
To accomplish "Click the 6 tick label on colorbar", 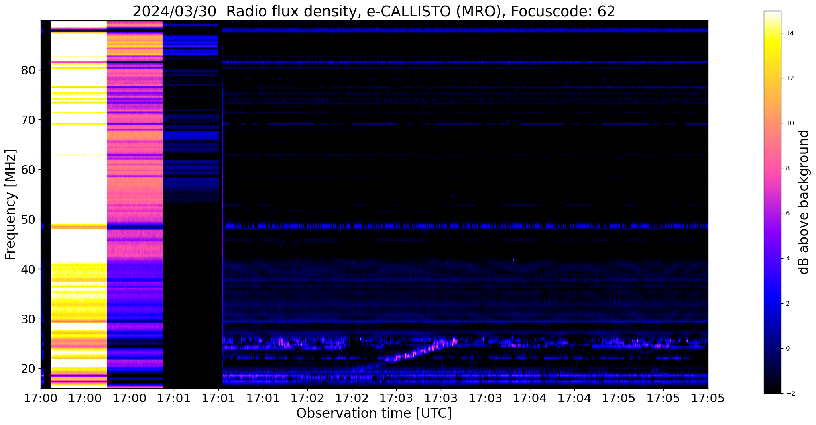I will 787,213.
